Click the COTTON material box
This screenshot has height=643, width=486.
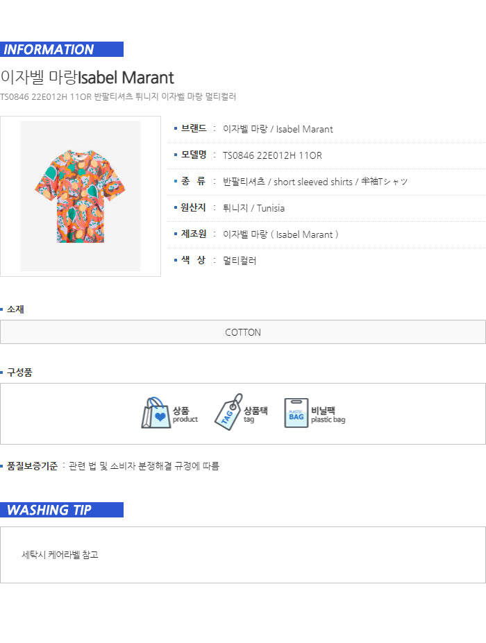point(243,332)
